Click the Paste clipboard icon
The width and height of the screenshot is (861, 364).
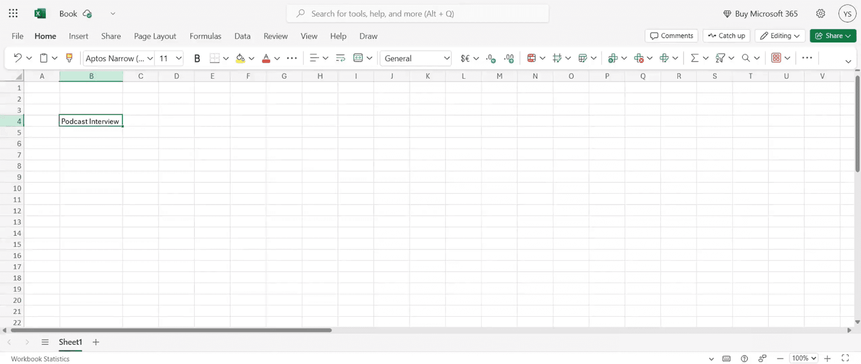[44, 58]
